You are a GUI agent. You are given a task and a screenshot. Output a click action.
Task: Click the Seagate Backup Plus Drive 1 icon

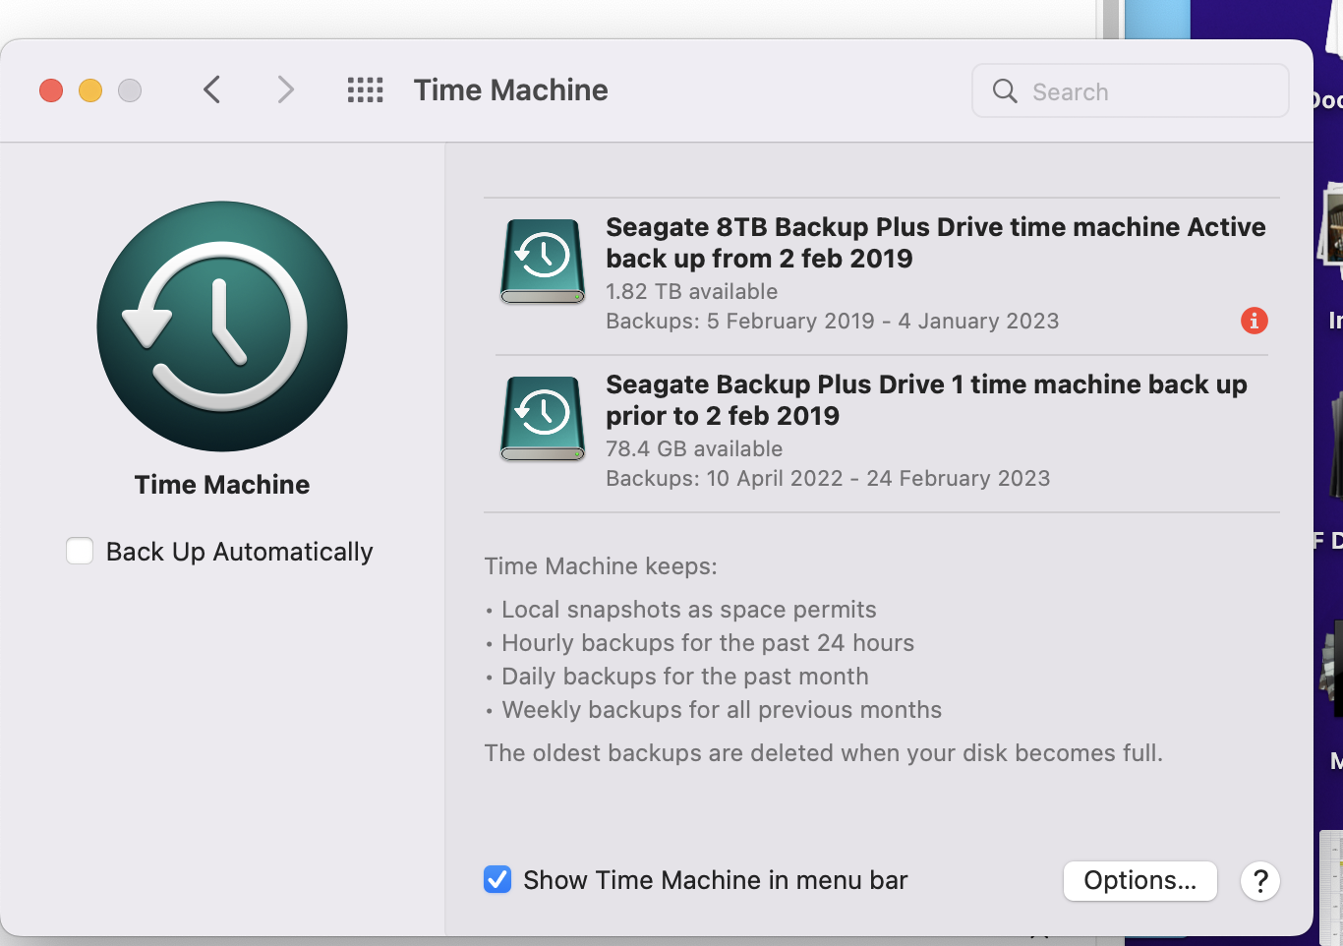coord(543,418)
